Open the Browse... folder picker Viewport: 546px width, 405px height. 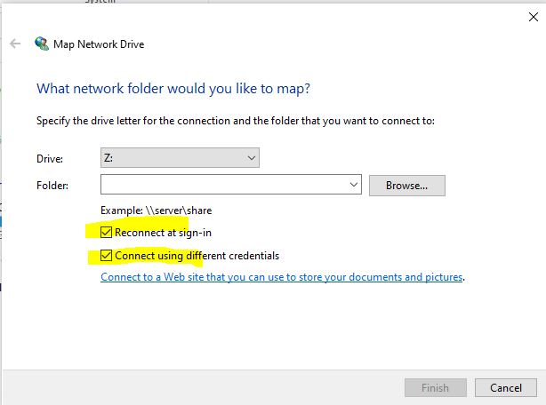(406, 186)
